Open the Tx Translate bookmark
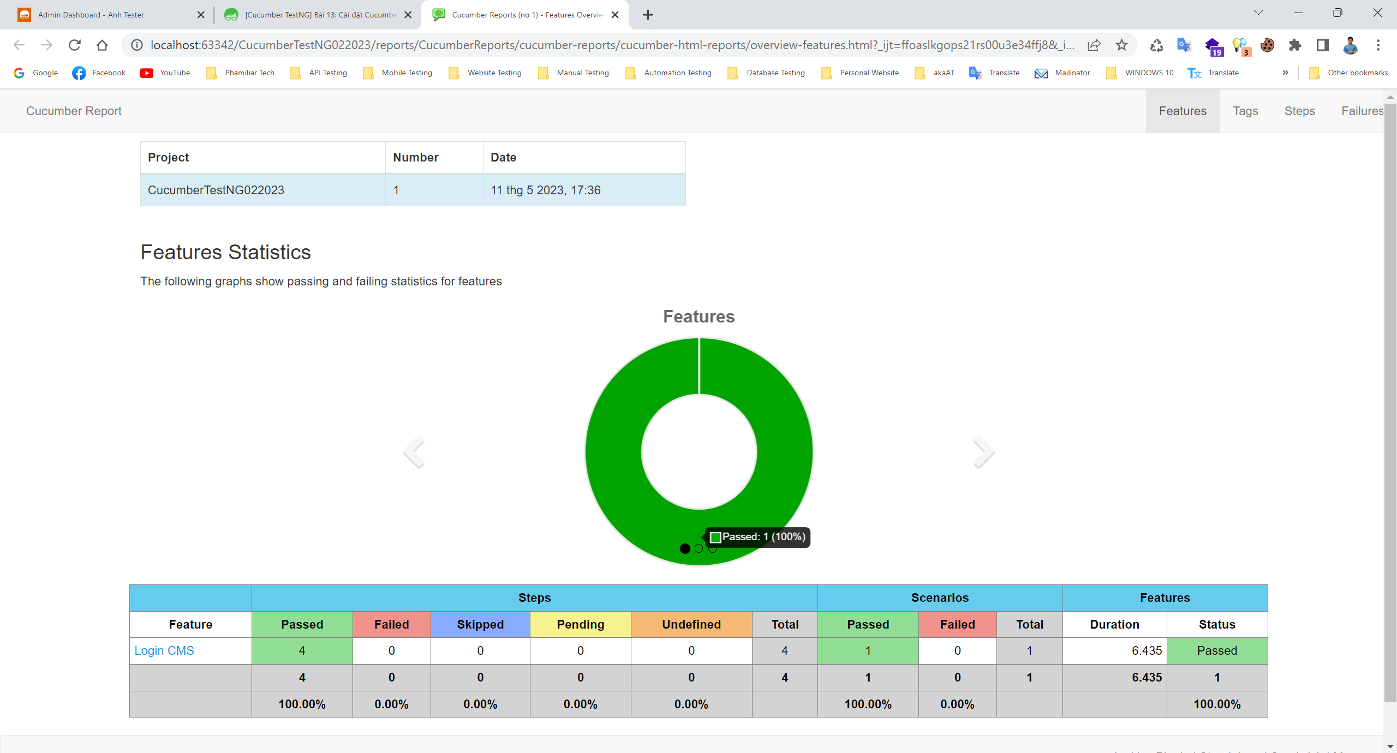The height and width of the screenshot is (753, 1397). [x=1213, y=73]
